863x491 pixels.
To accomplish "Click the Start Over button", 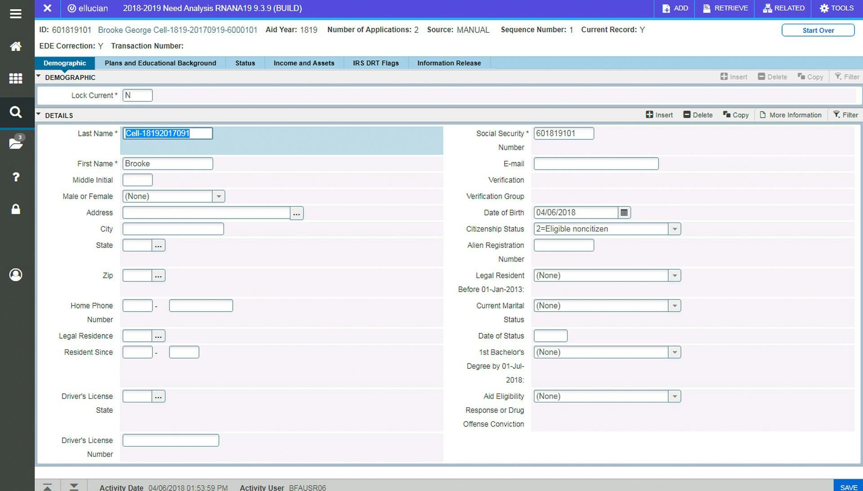I will 818,30.
